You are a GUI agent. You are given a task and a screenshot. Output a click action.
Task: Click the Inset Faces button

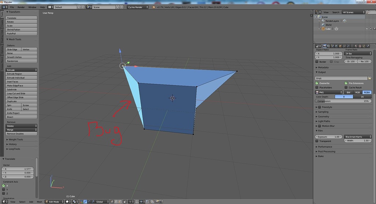point(21,82)
